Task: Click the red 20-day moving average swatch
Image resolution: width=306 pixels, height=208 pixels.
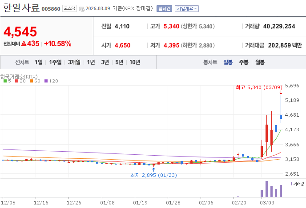Action: pos(17,81)
